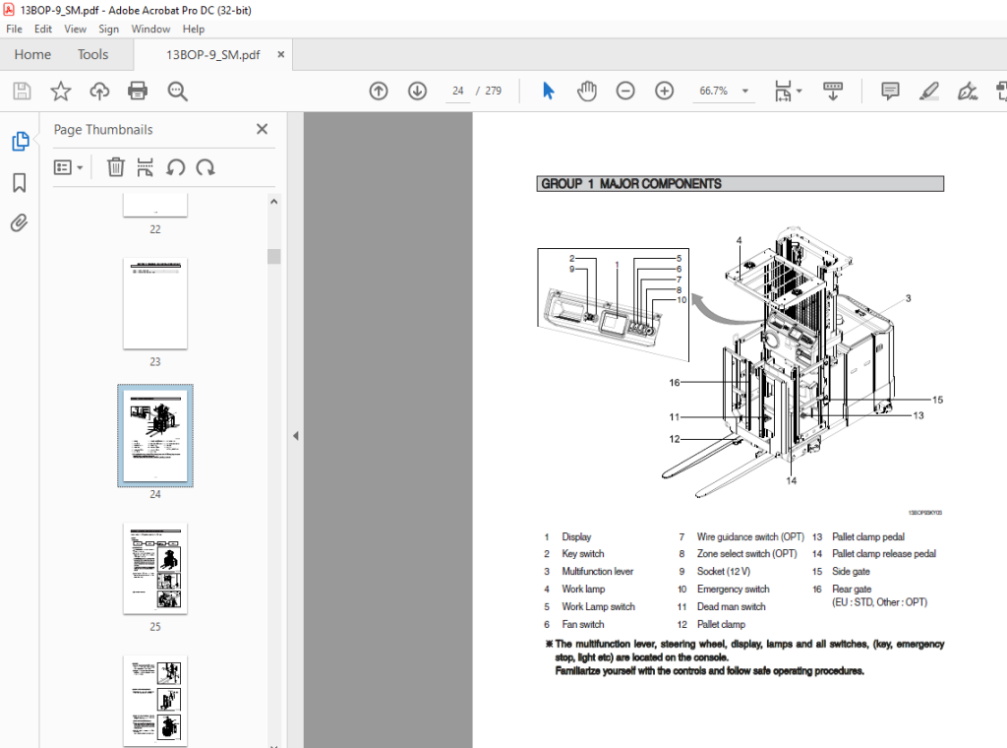Viewport: 1007px width, 748px height.
Task: Print the document with printer icon
Action: click(138, 92)
